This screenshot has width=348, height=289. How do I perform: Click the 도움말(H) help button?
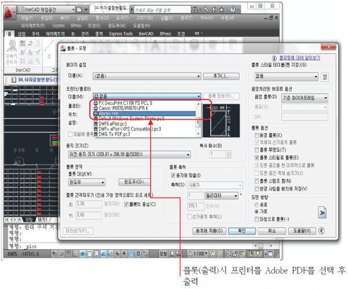point(302,231)
